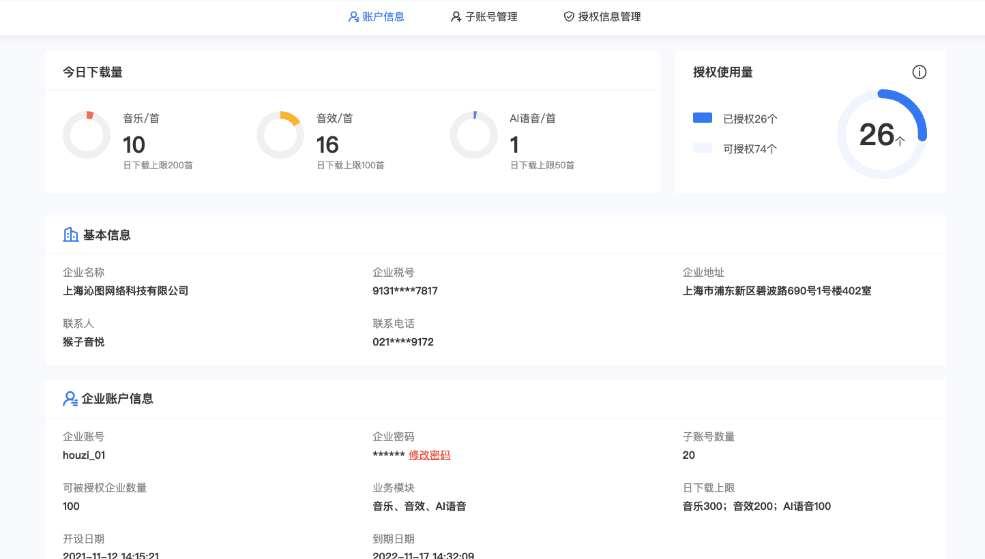
Task: Click the info icon beside 授权使用量
Action: pos(920,72)
